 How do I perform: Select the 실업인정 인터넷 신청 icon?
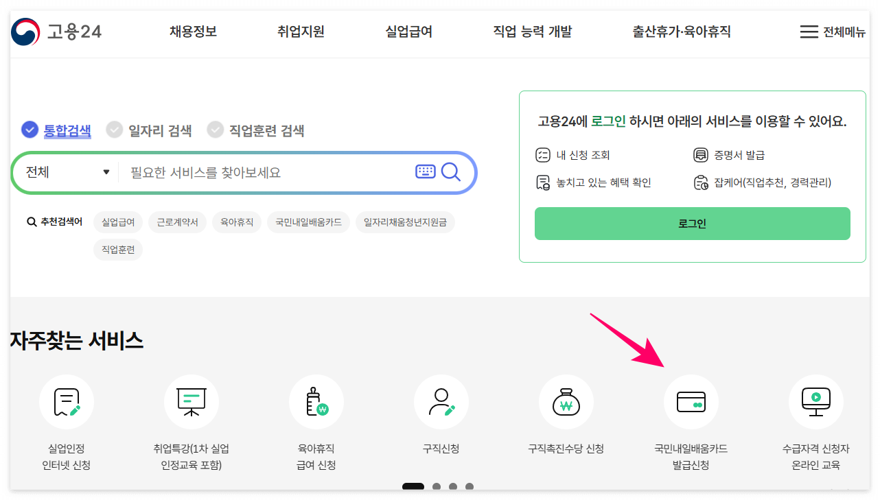pos(67,401)
